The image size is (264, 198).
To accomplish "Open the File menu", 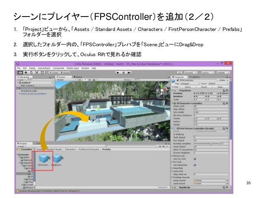I will point(19,68).
